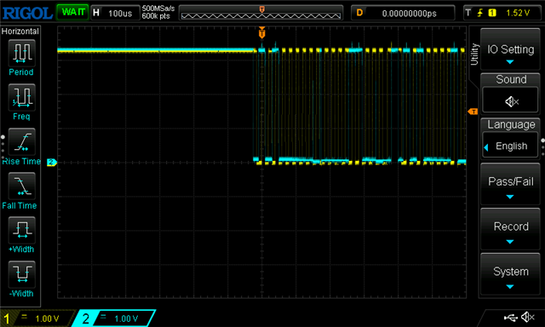This screenshot has width=545, height=327.
Task: Select the Freq measurement icon
Action: (x=21, y=96)
